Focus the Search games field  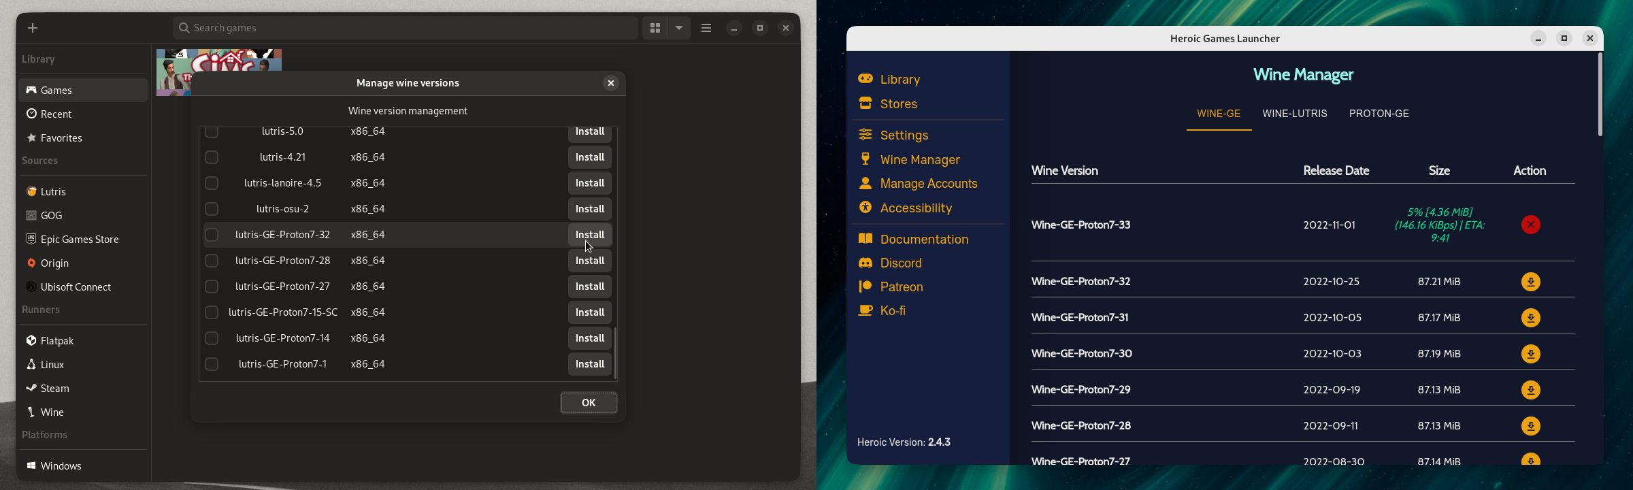tap(408, 28)
